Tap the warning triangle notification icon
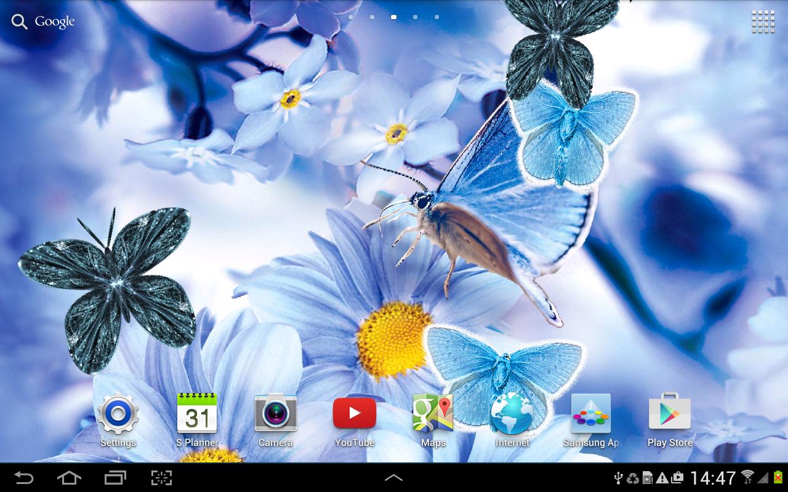 point(662,478)
